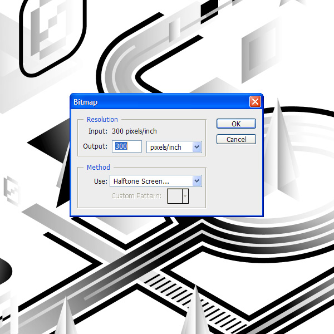Click the Use label beside the method dropdown

[x=100, y=181]
